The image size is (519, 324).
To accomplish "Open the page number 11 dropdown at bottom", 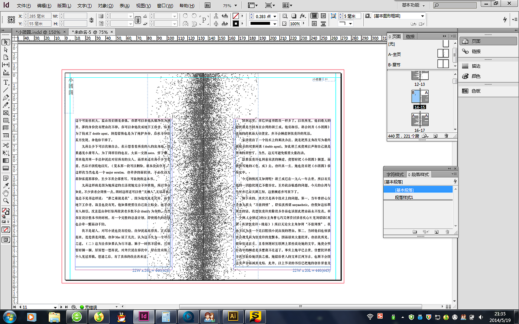I will click(56, 307).
